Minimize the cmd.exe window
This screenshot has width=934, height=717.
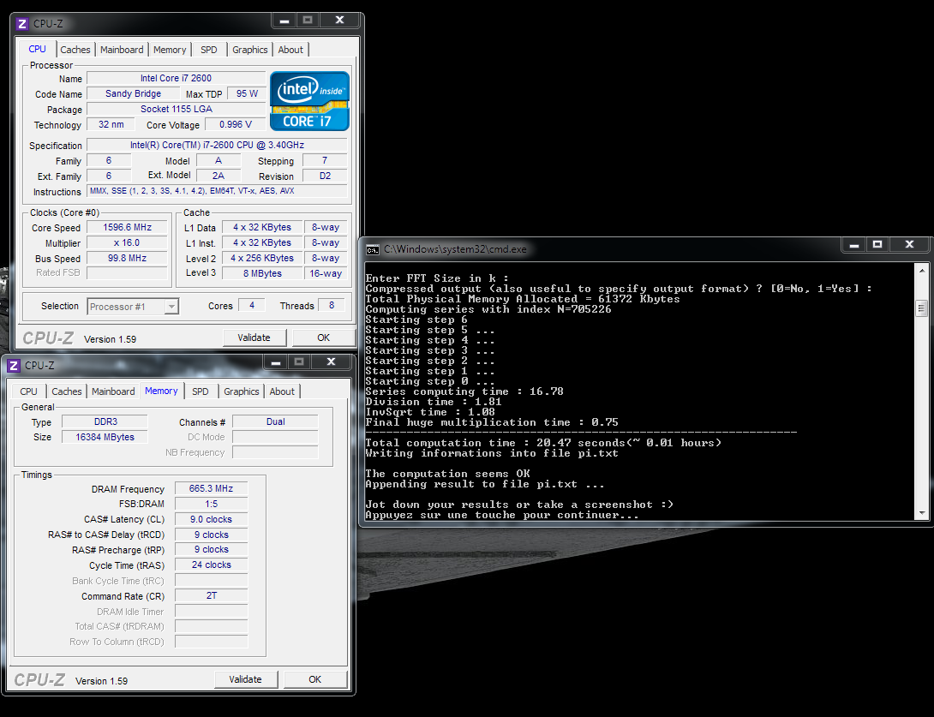[x=854, y=244]
